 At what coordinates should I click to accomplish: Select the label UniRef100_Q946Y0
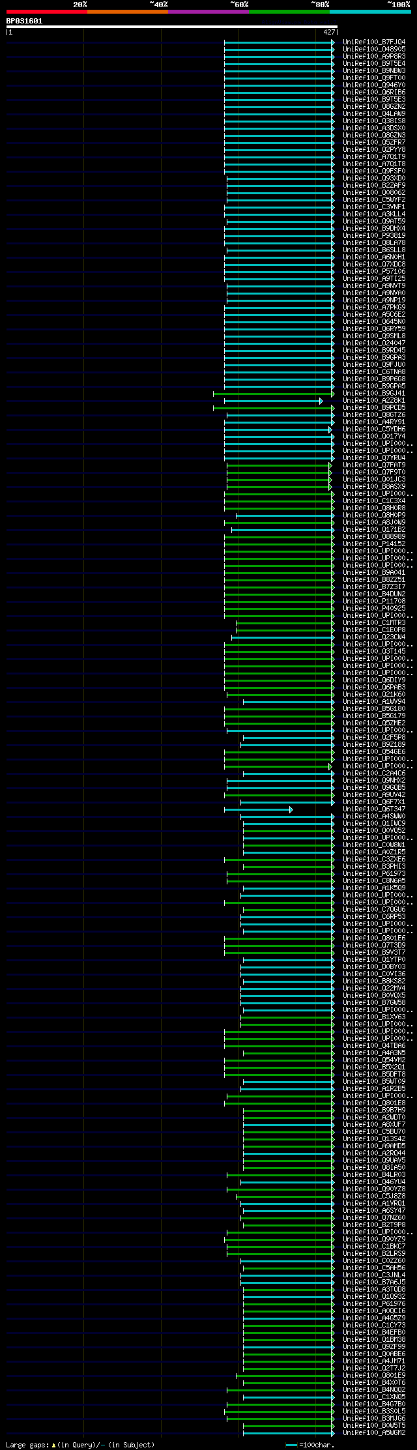374,85
